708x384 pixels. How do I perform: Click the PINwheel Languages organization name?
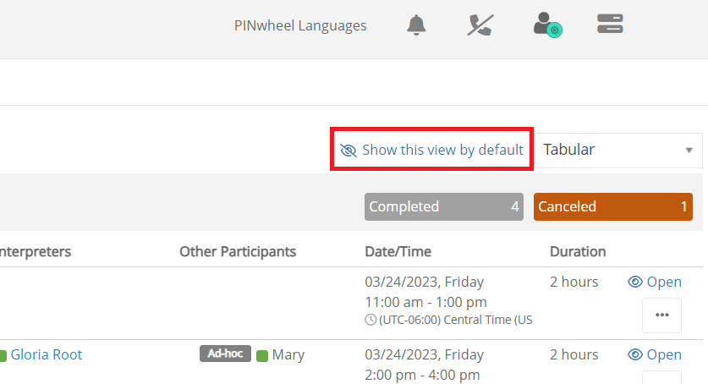coord(300,25)
